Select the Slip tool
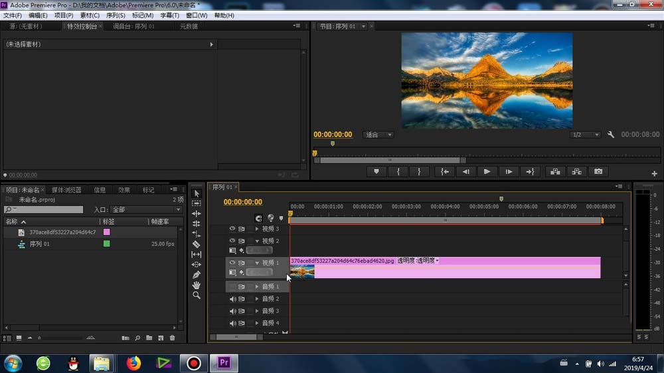 point(197,254)
